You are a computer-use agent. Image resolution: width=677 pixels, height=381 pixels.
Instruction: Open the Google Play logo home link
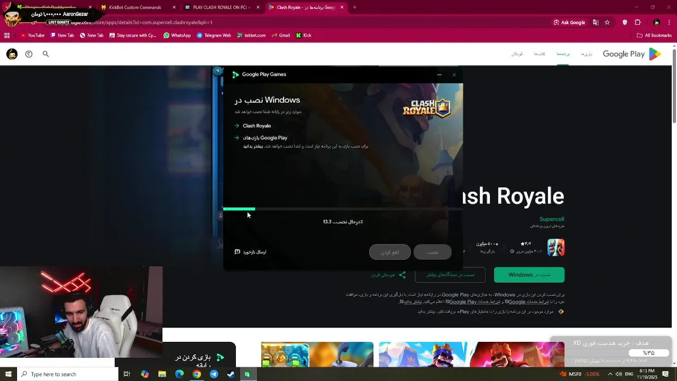(x=632, y=54)
